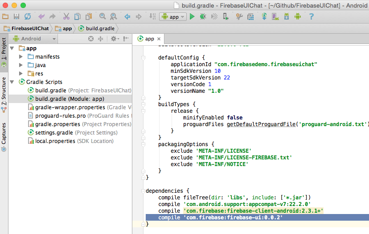Screen dimensions: 369x234
Task: Open Find with the magnifier icon
Action: (x=102, y=16)
